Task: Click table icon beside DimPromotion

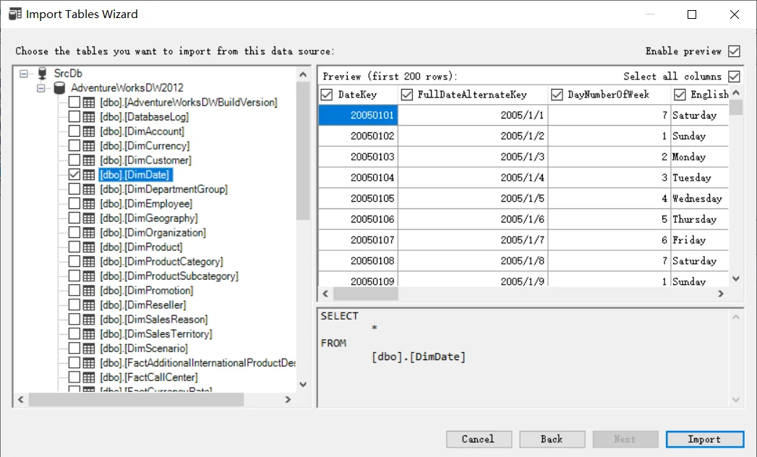Action: pos(89,291)
